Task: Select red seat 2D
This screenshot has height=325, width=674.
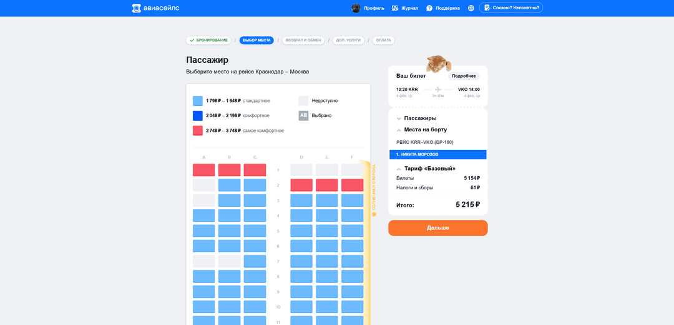Action: [x=301, y=185]
